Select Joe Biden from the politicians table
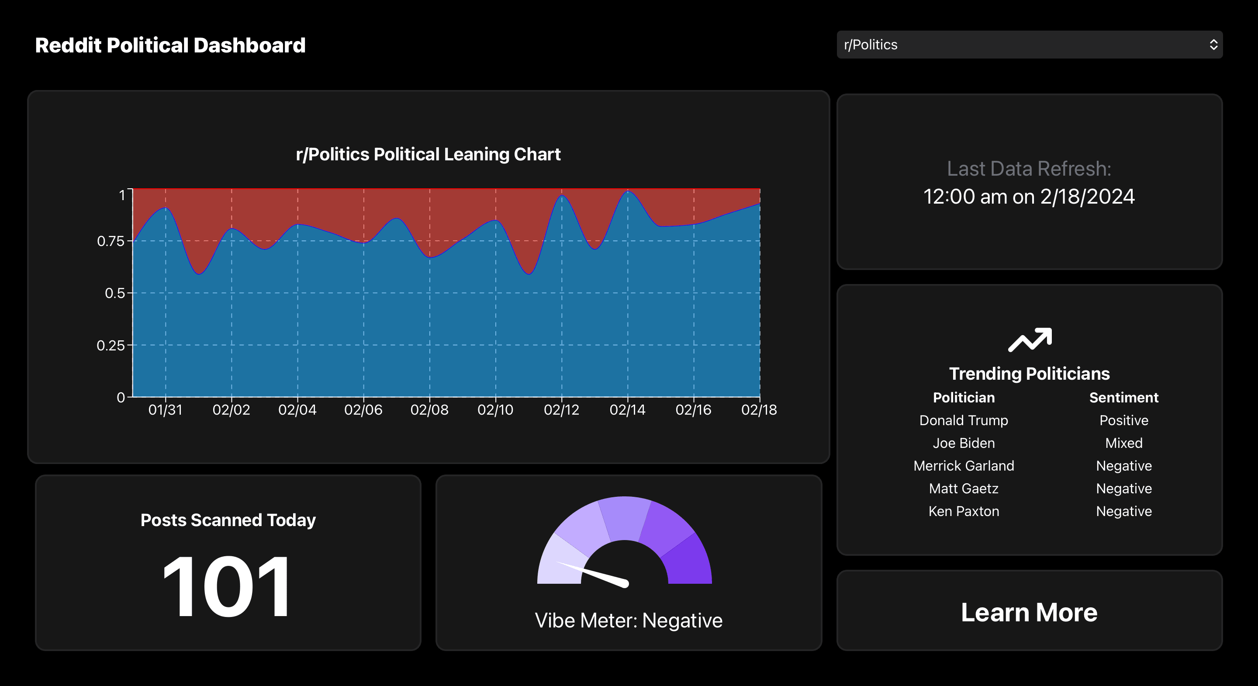 coord(964,443)
